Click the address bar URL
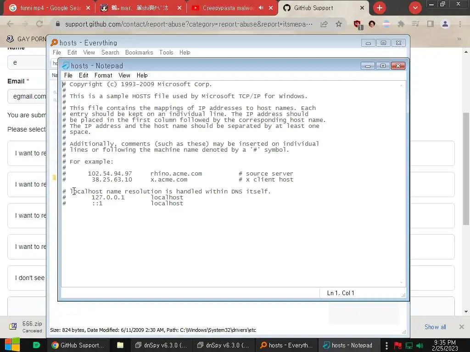This screenshot has width=470, height=352. pos(189,24)
